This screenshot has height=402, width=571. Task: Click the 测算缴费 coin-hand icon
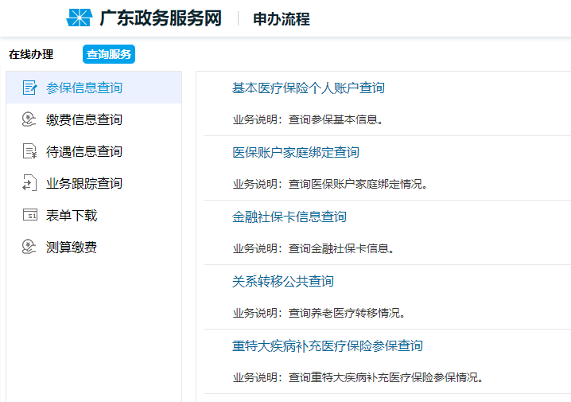(x=29, y=247)
